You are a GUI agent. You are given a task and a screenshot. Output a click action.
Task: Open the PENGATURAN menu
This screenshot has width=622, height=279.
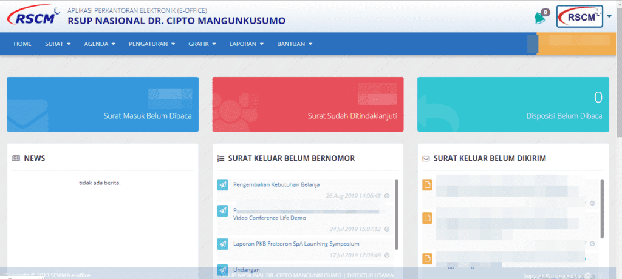[x=152, y=44]
